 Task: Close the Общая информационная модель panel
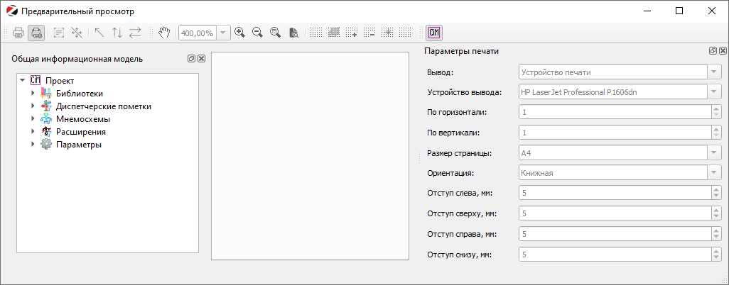click(201, 59)
